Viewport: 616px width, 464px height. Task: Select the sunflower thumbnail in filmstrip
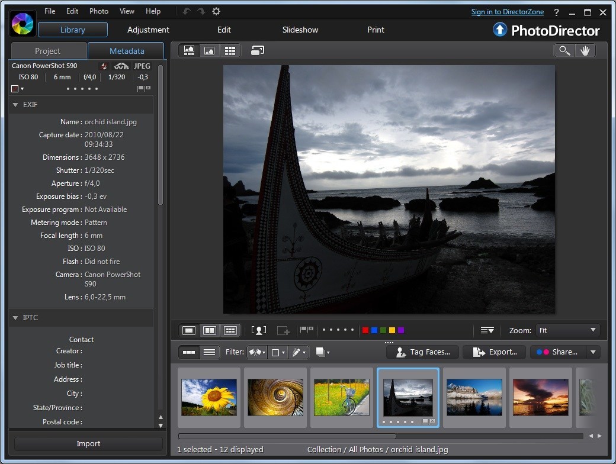[209, 397]
